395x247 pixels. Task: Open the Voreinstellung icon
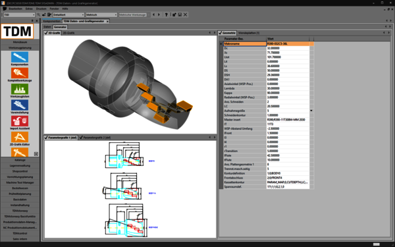pos(20,105)
